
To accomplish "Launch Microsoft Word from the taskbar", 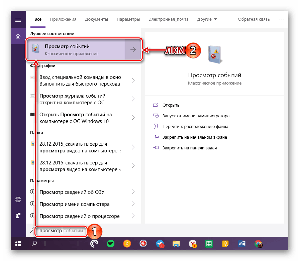I will (x=242, y=244).
